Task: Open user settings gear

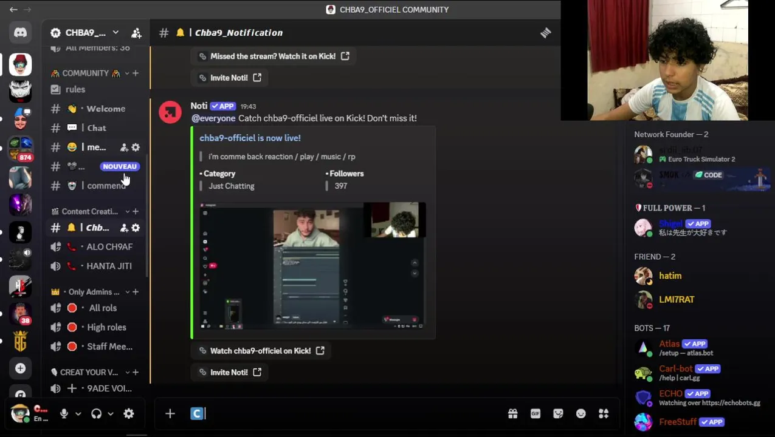Action: coord(128,413)
